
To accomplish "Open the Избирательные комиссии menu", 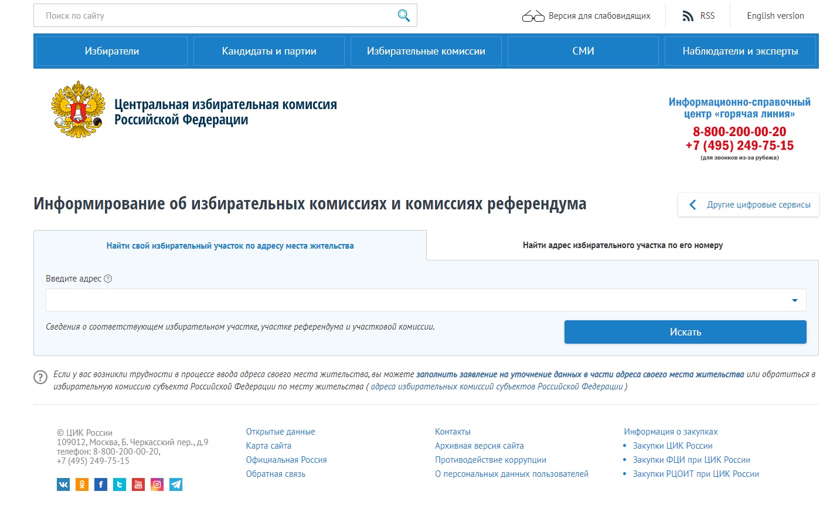I will click(x=426, y=51).
